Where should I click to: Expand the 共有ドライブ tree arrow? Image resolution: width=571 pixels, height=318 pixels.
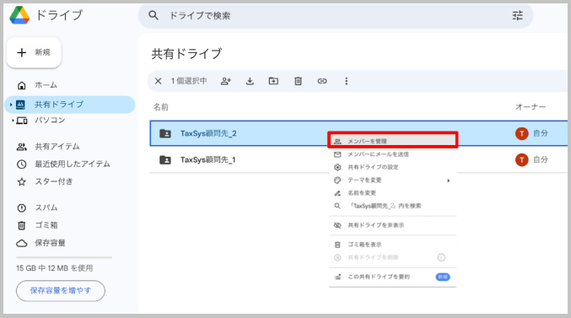coord(11,105)
